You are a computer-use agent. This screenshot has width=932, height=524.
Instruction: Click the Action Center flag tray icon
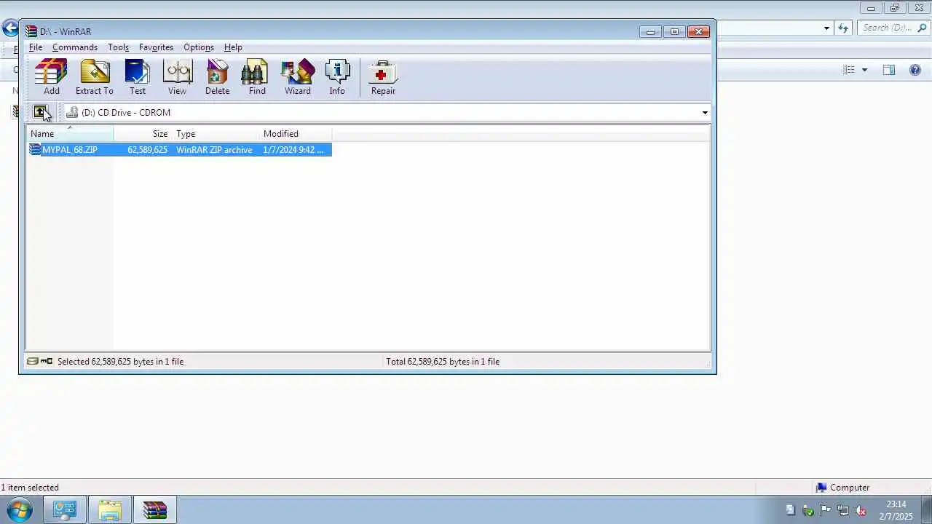tap(825, 510)
